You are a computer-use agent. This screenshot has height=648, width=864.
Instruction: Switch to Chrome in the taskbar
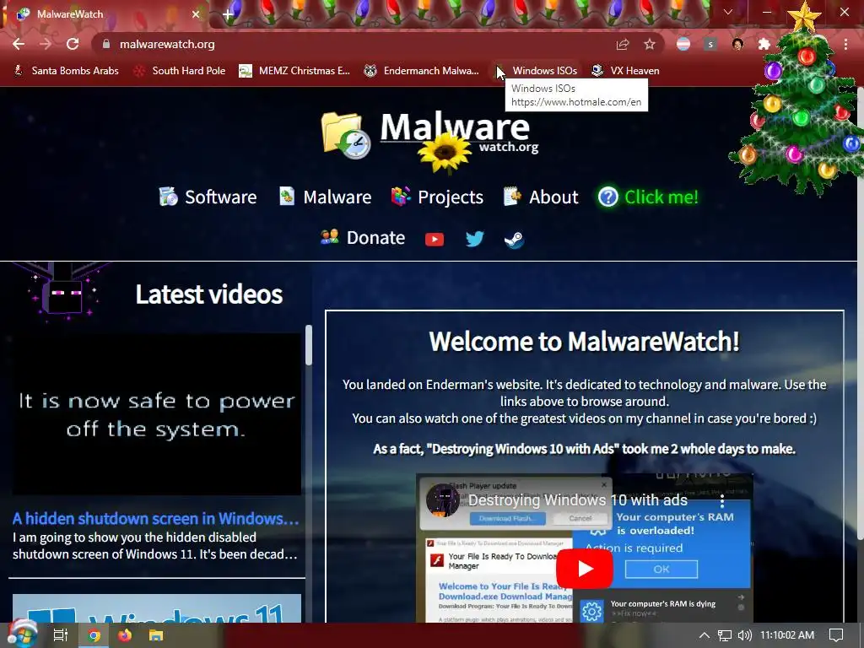(94, 635)
